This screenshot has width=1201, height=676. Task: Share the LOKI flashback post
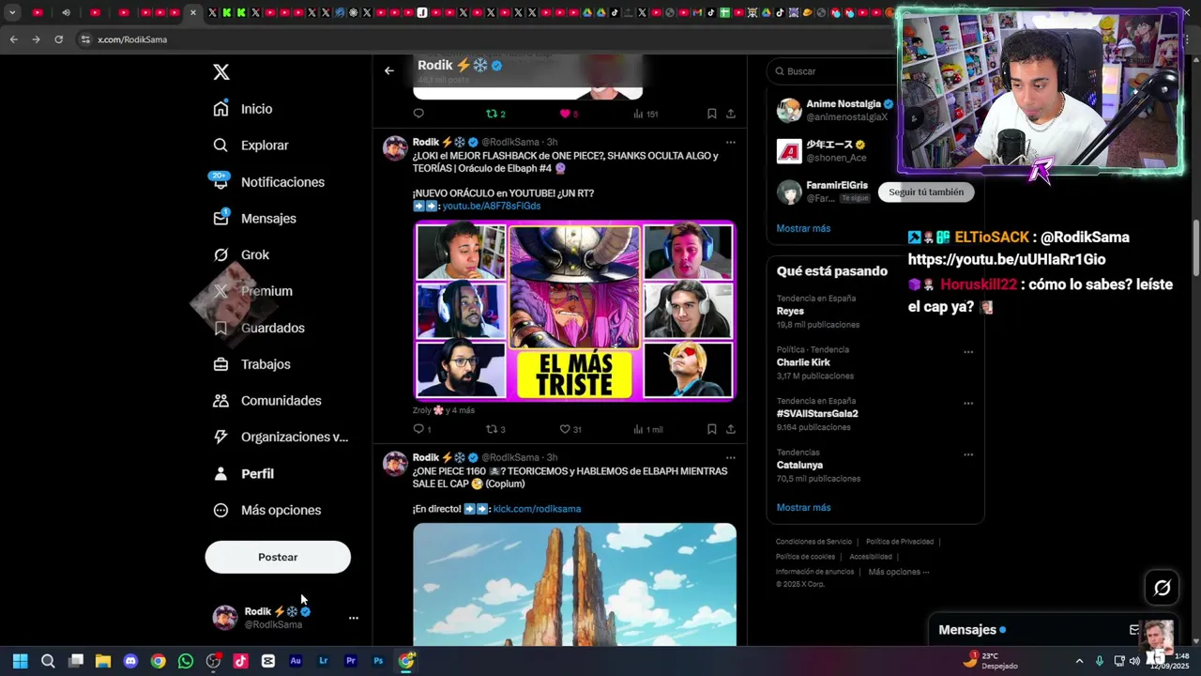coord(730,429)
